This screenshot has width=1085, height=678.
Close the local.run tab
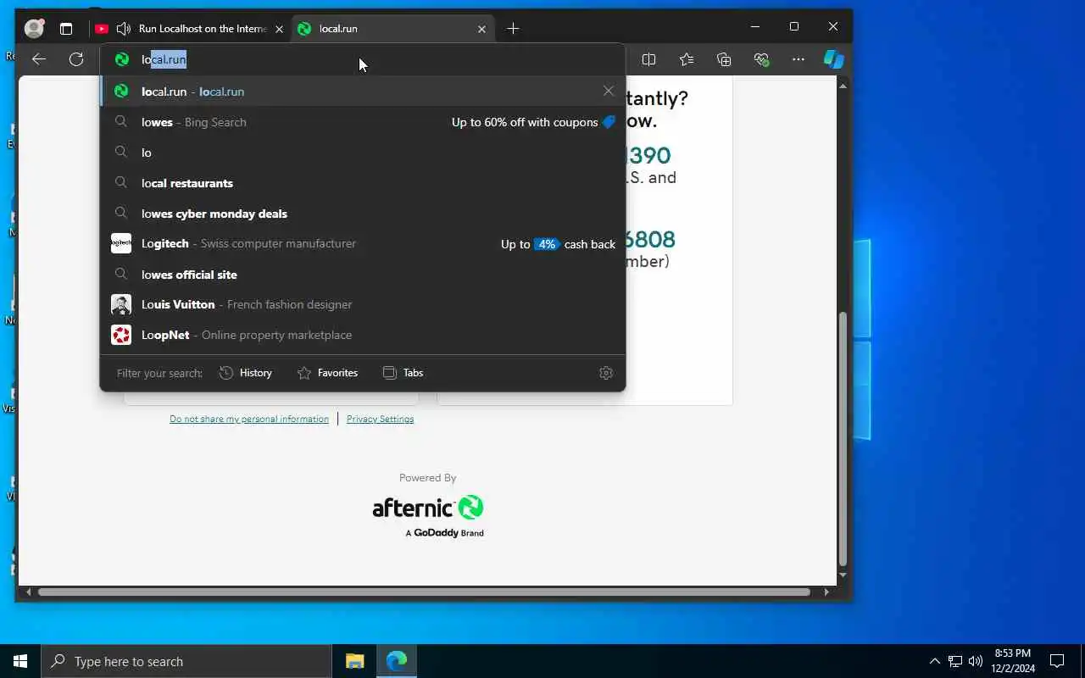point(481,29)
